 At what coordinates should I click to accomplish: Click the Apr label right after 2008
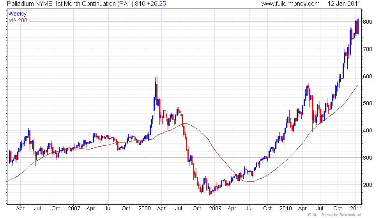click(x=161, y=209)
